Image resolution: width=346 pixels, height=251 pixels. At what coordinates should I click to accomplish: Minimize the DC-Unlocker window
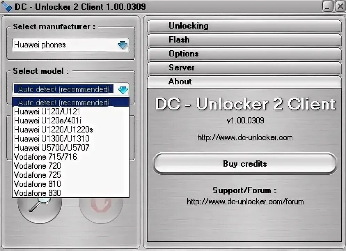pos(328,7)
